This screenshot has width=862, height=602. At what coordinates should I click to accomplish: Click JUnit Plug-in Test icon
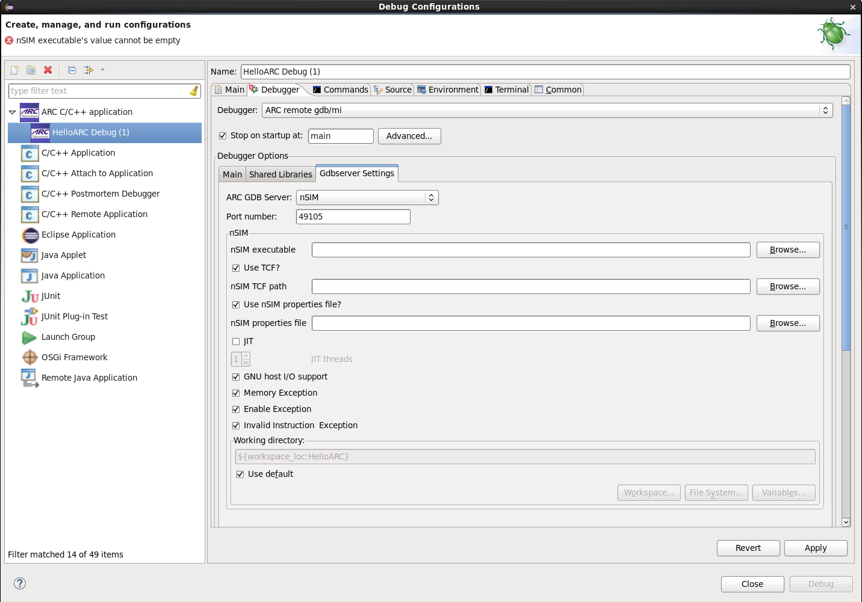click(29, 316)
